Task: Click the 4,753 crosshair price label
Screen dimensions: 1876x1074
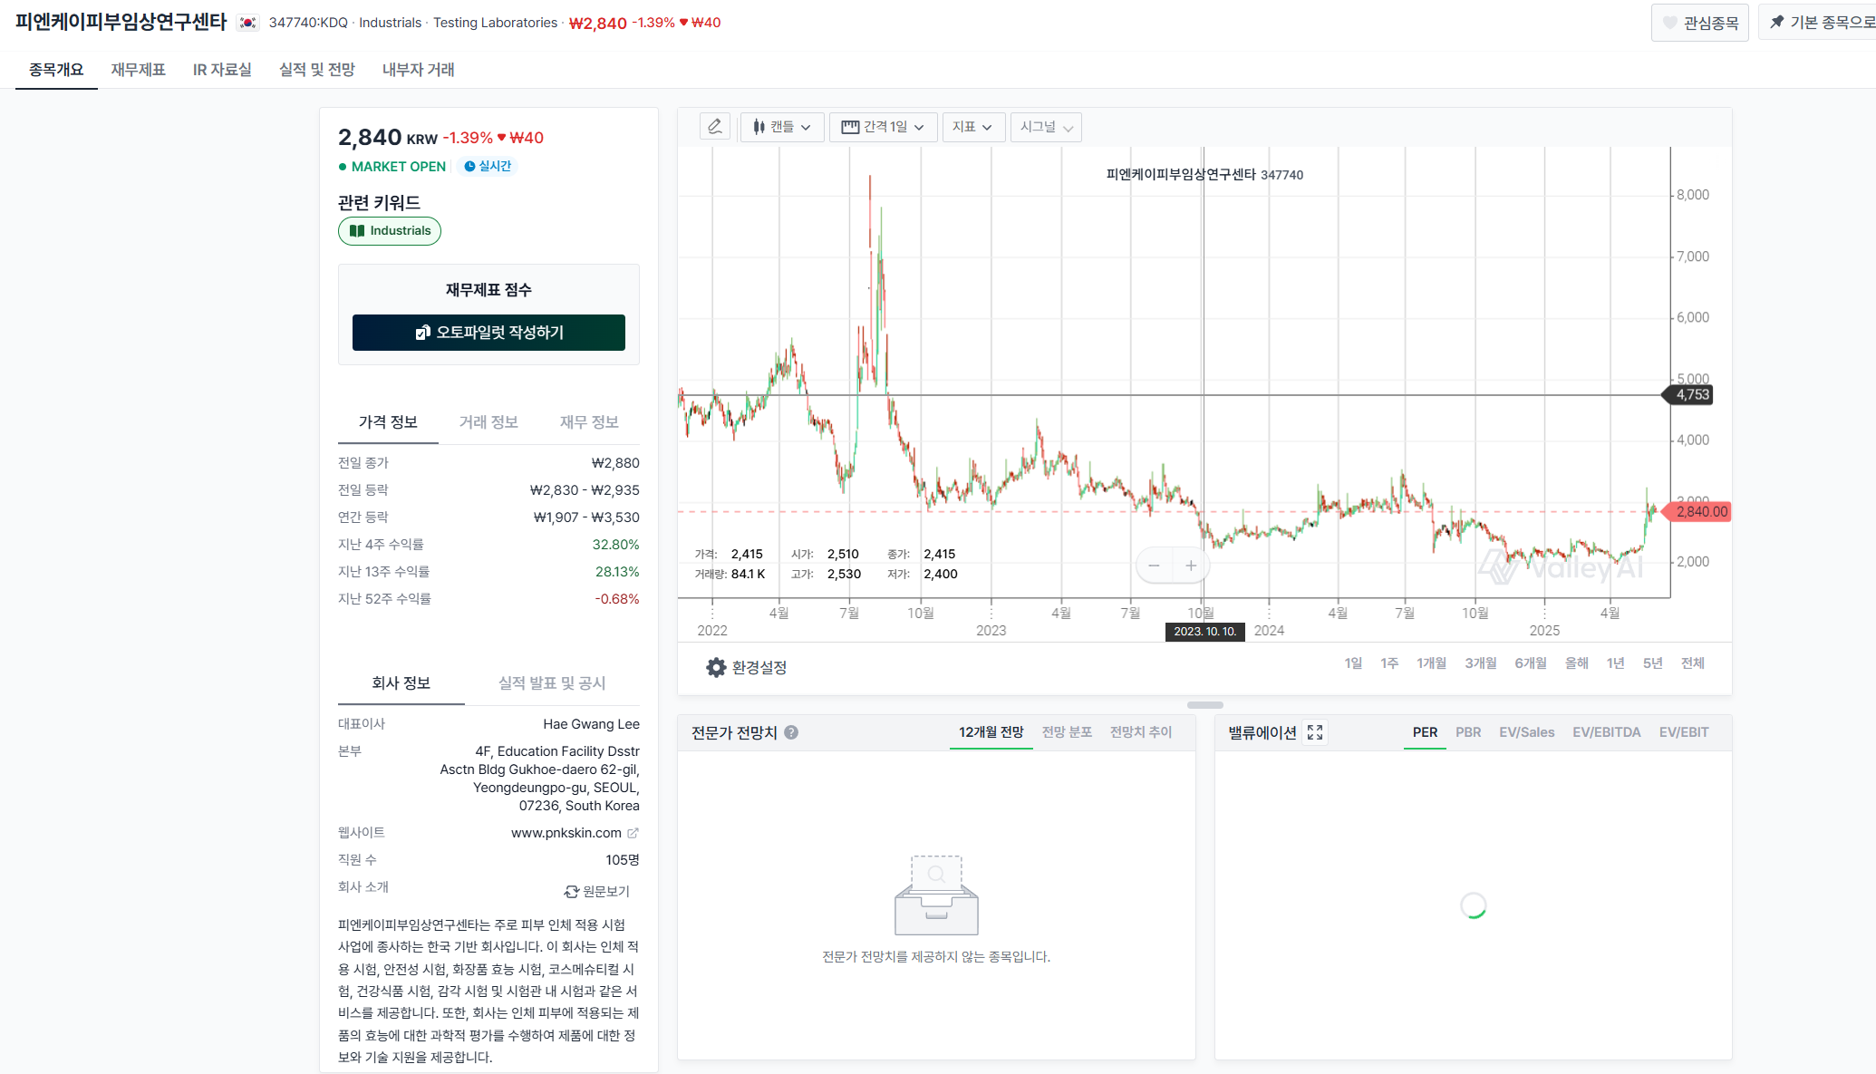Action: (x=1687, y=394)
